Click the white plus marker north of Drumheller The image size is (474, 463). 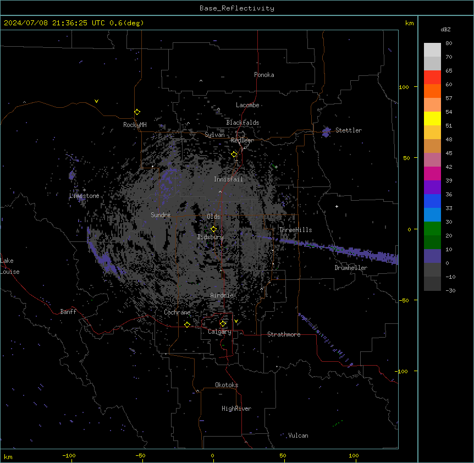(337, 206)
